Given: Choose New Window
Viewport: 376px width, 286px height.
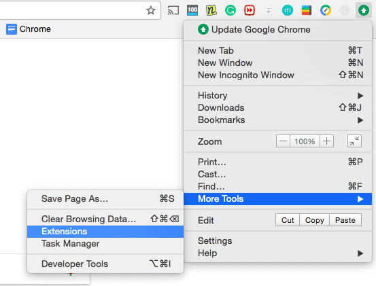Looking at the screenshot, I should click(x=277, y=62).
